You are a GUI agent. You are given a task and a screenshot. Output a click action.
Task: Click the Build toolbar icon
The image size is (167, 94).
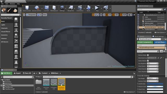(88, 8)
